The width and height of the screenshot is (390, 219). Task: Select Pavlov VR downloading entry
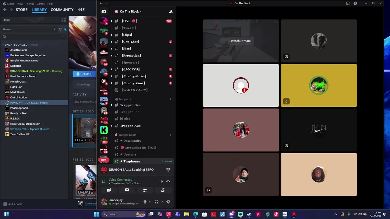(x=29, y=103)
